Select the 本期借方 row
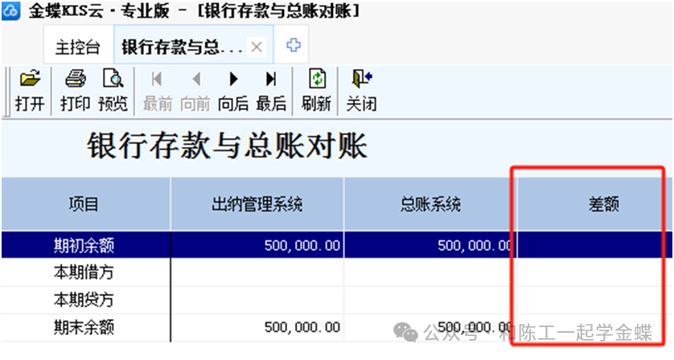This screenshot has width=674, height=360. tap(84, 273)
